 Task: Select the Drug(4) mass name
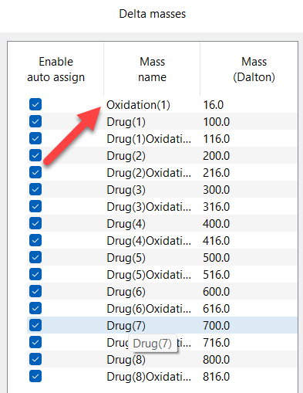[126, 224]
